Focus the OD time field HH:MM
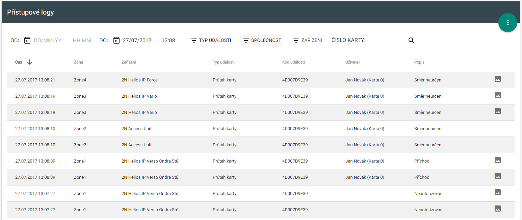The height and width of the screenshot is (220, 522). pos(83,41)
